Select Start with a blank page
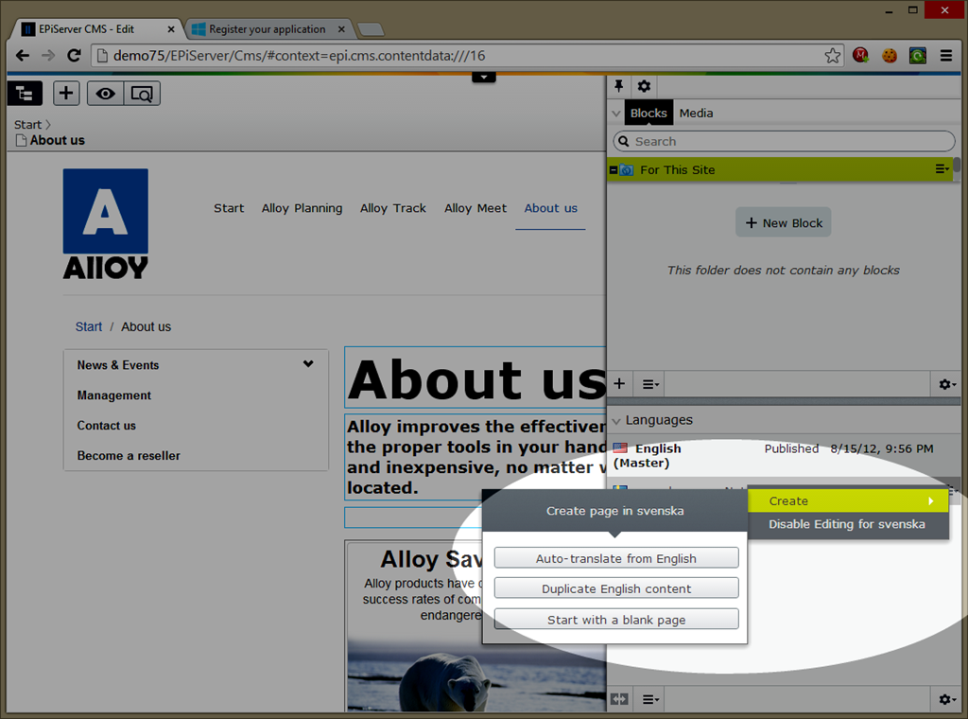Viewport: 968px width, 719px height. tap(615, 620)
